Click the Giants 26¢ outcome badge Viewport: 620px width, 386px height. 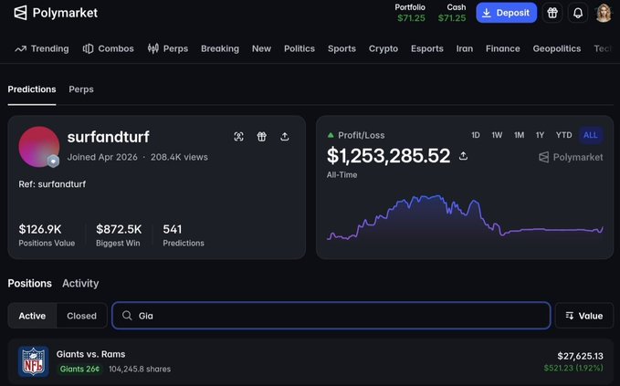point(79,369)
